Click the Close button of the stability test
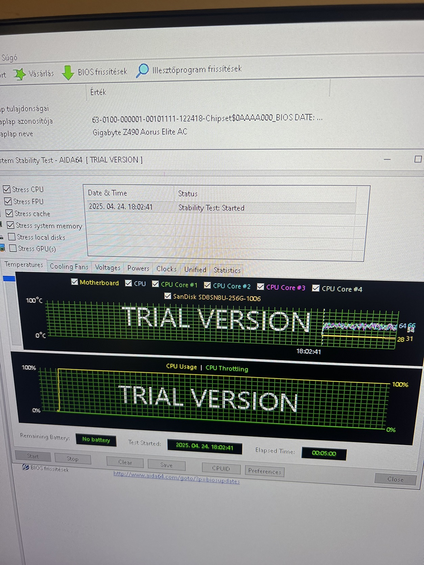Image resolution: width=424 pixels, height=565 pixels. [x=395, y=479]
